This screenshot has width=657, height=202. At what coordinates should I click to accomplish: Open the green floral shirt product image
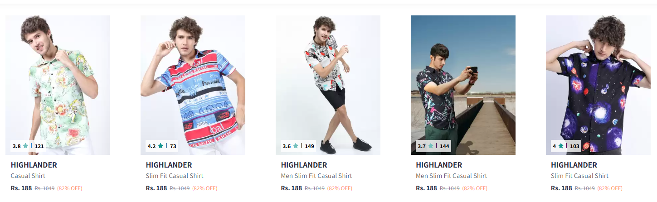(58, 85)
